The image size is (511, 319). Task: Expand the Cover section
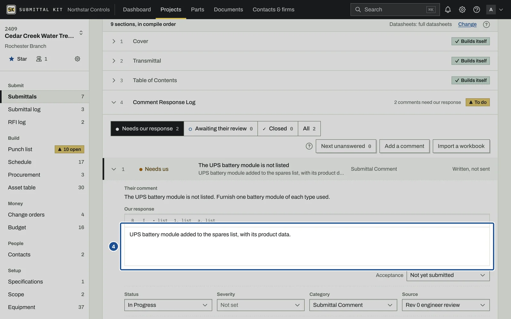[x=114, y=41]
